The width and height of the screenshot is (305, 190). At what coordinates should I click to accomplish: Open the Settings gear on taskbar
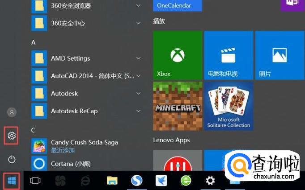click(x=210, y=181)
